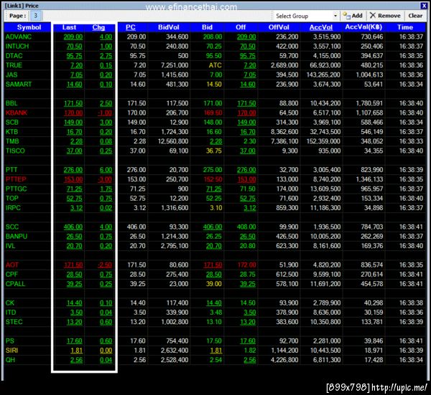Viewport: 431px width, 395px height.
Task: Select the SCC symbol
Action: (11, 227)
